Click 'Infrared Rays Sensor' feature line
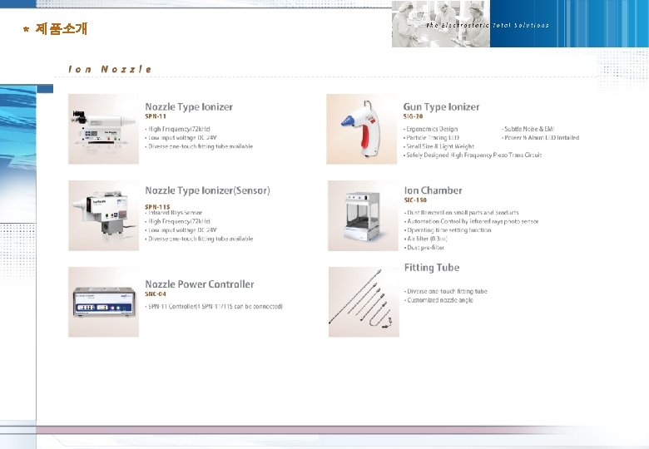The image size is (649, 449). pos(174,213)
